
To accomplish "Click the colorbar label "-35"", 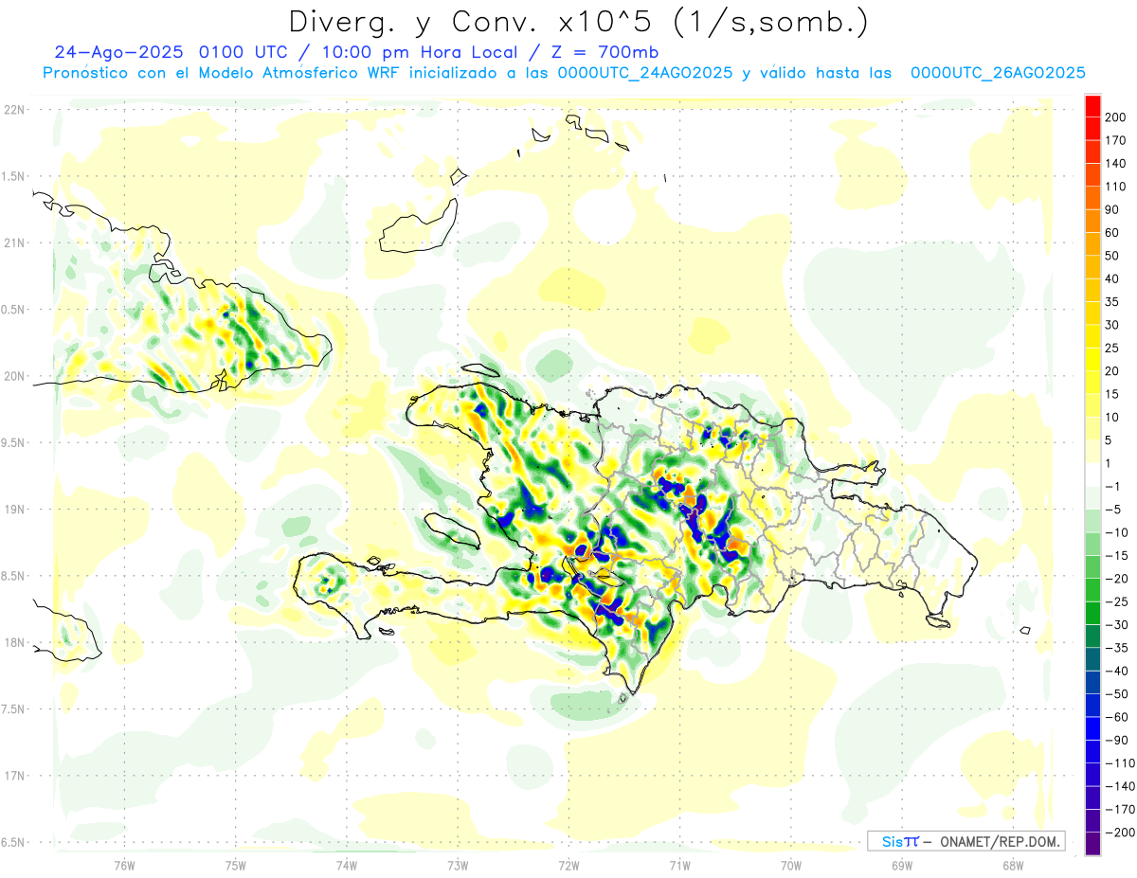I will tap(1117, 648).
